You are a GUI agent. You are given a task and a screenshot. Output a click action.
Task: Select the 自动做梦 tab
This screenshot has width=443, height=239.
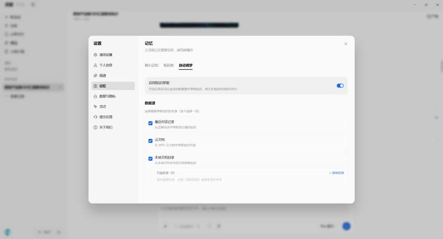pyautogui.click(x=186, y=65)
